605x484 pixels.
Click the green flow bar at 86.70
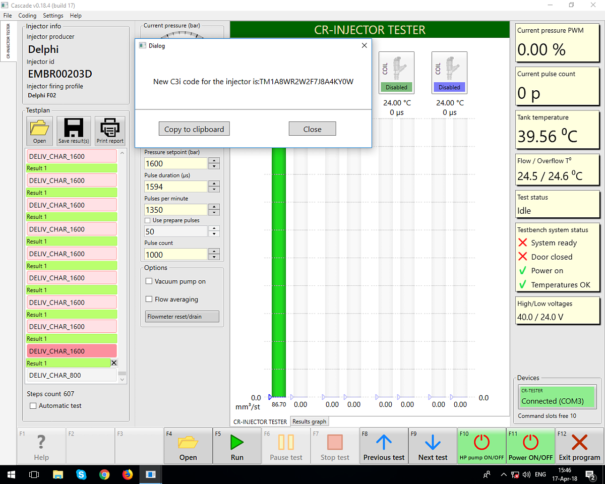[279, 272]
